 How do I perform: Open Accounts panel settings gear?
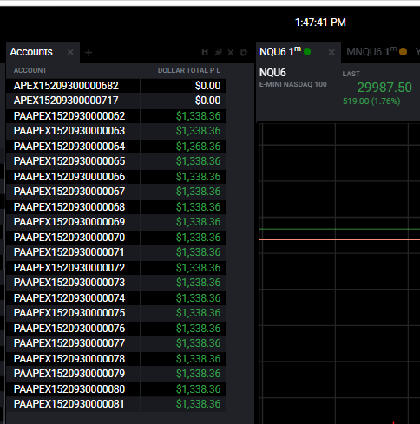click(x=244, y=52)
